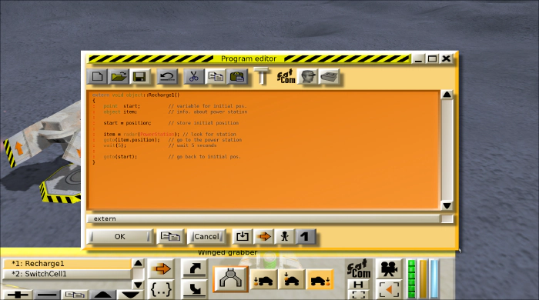Open the program editor with the braces icon
This screenshot has width=539, height=300.
tap(161, 289)
